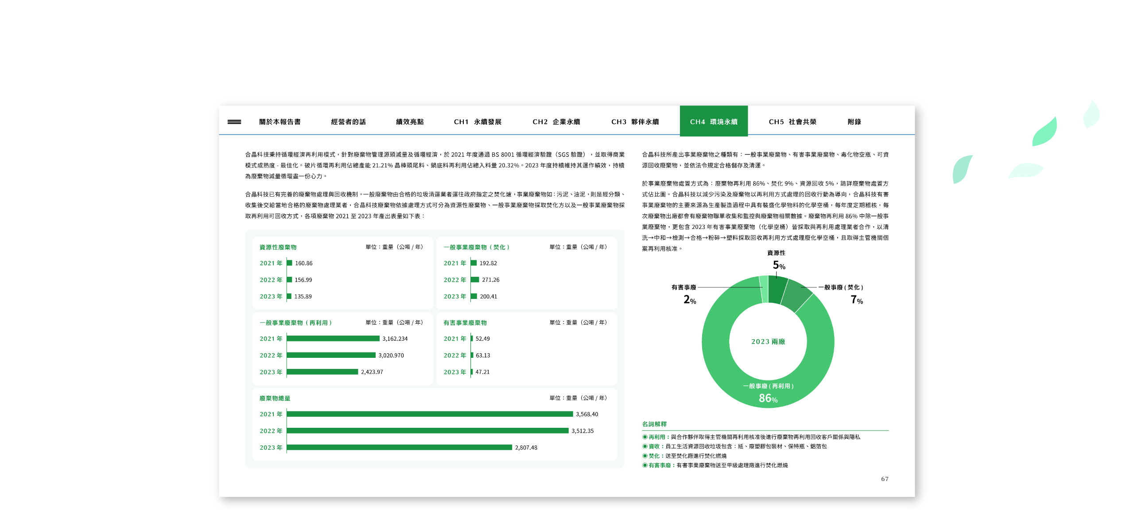Select the CH2 企業永續 navigation item
The width and height of the screenshot is (1134, 527).
point(557,121)
